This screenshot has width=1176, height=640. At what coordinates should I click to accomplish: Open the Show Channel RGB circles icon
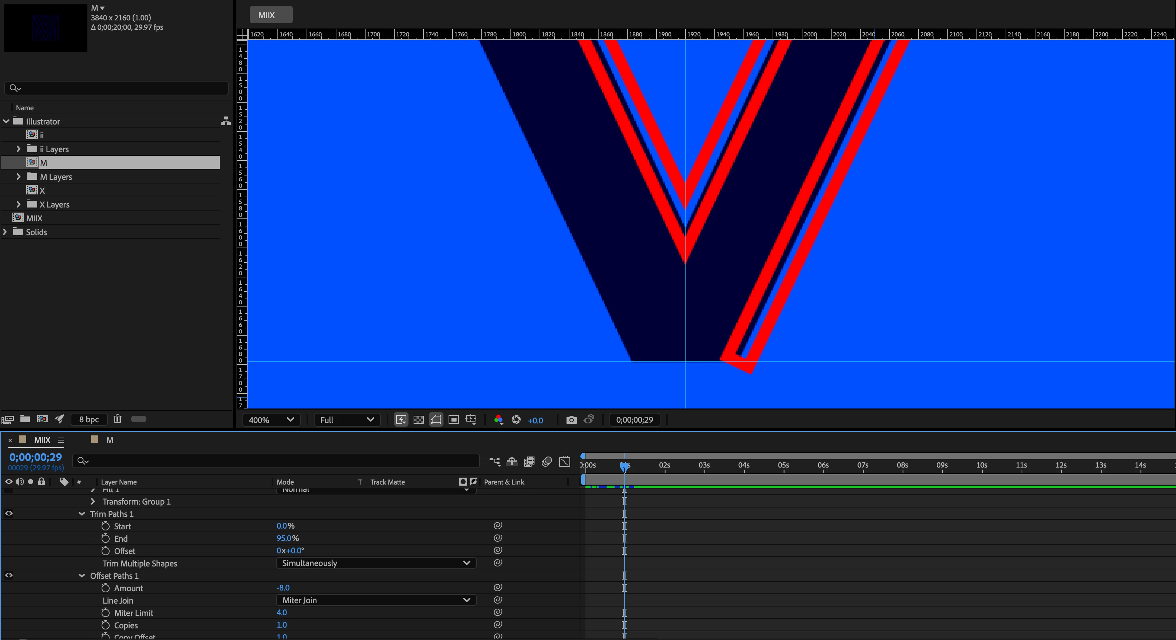498,419
